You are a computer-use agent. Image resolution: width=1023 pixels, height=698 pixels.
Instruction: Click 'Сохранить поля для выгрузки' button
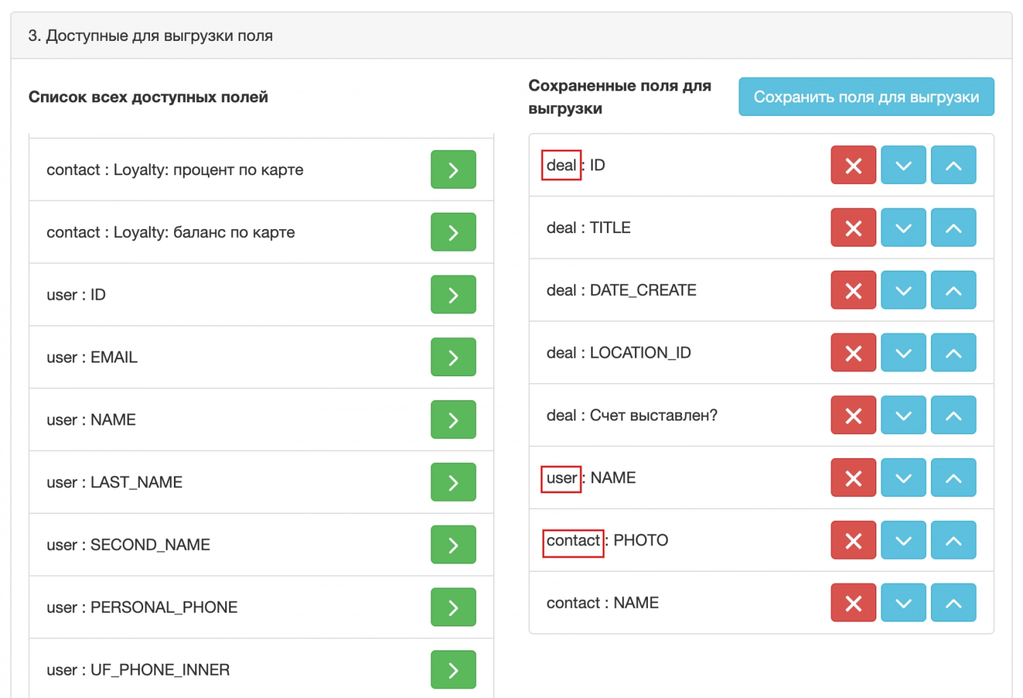[x=865, y=97]
